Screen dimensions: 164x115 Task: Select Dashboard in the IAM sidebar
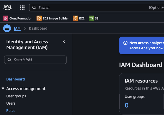pos(15,79)
